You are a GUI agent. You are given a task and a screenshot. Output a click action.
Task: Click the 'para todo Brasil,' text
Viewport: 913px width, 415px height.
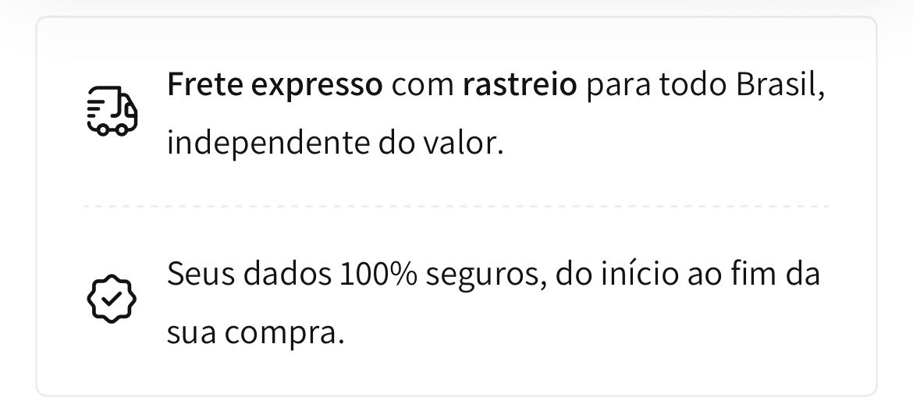click(705, 86)
